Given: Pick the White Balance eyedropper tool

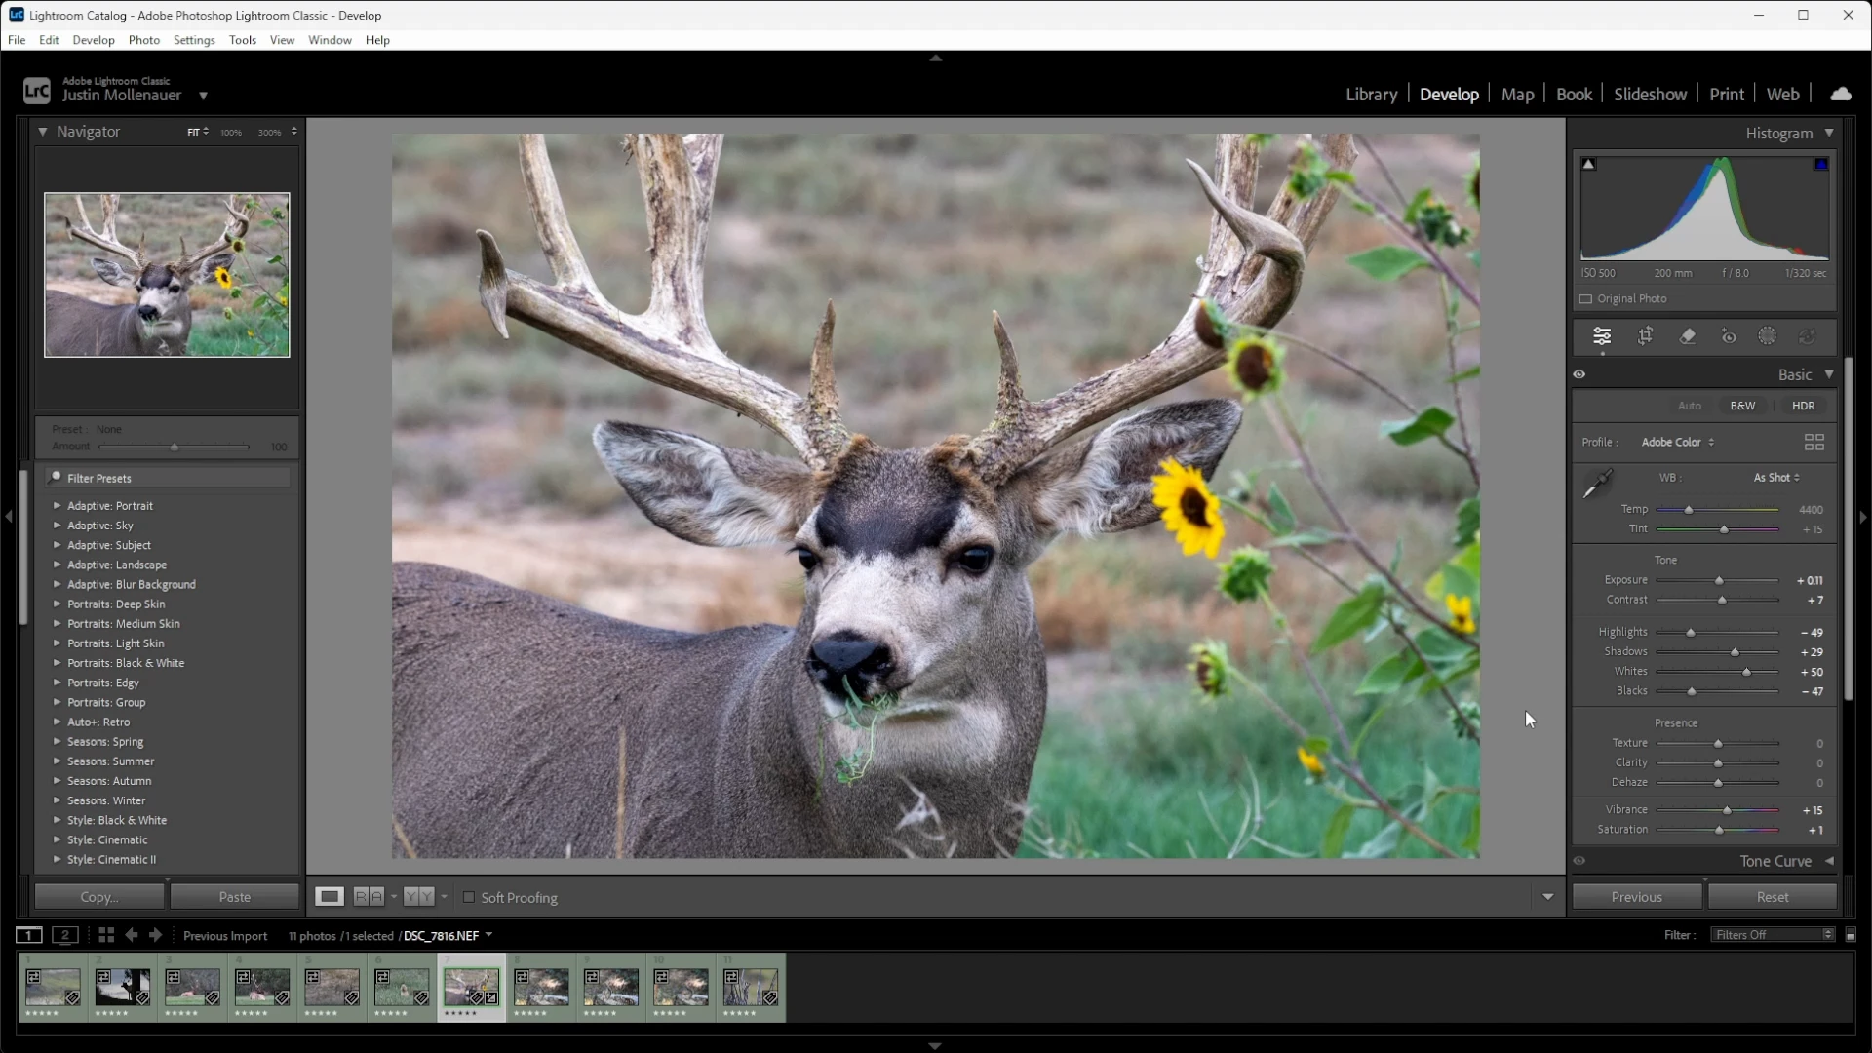Looking at the screenshot, I should [1597, 484].
